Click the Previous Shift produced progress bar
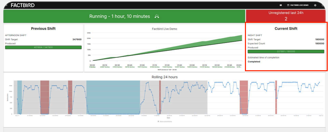The width and height of the screenshot is (328, 132). point(43,47)
